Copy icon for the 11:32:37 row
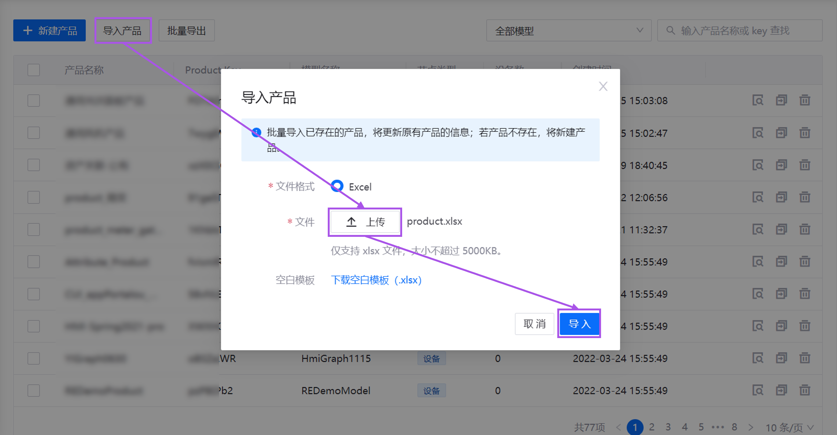Viewport: 837px width, 435px height. 781,229
